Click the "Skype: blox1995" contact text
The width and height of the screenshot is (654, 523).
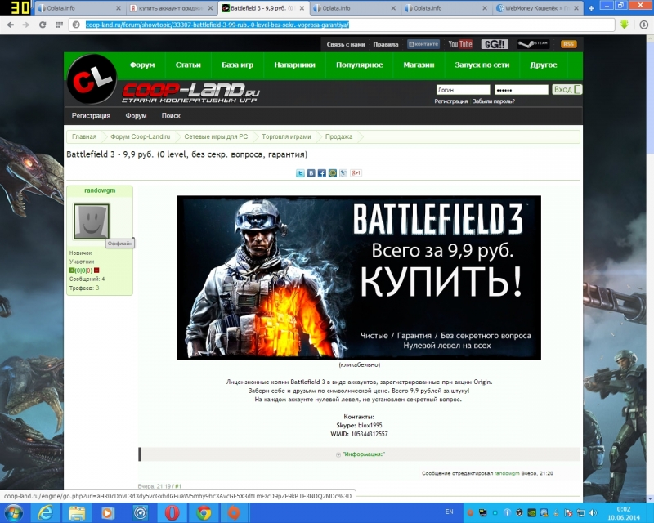[x=359, y=426]
